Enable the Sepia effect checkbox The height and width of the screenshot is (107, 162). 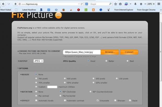pos(130,100)
